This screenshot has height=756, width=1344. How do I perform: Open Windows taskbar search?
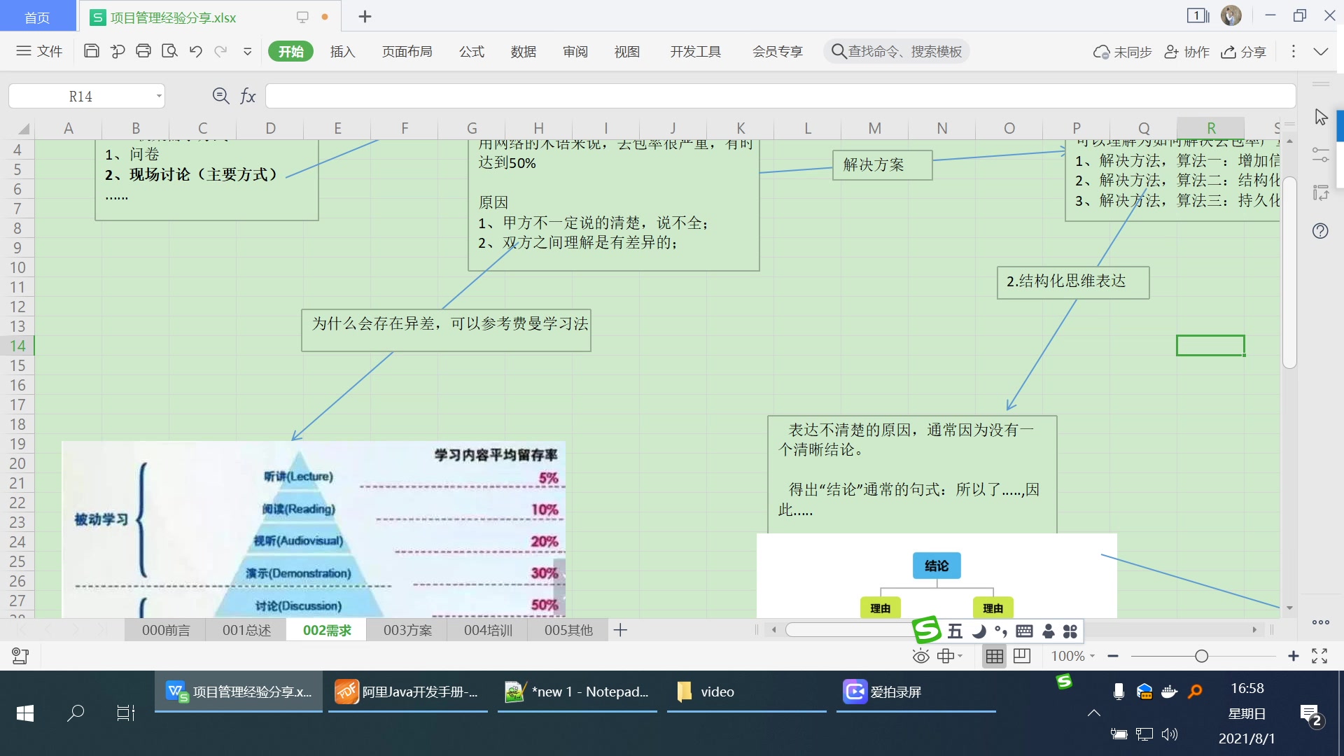tap(76, 713)
